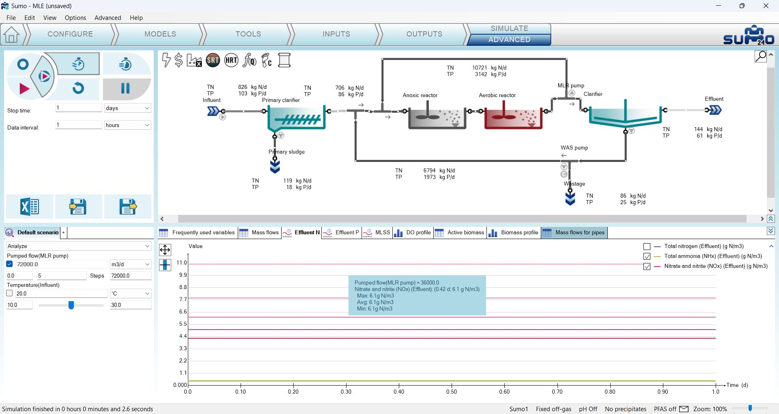Select the steady-state simulation circle icon
Image resolution: width=779 pixels, height=414 pixels.
coord(23,65)
